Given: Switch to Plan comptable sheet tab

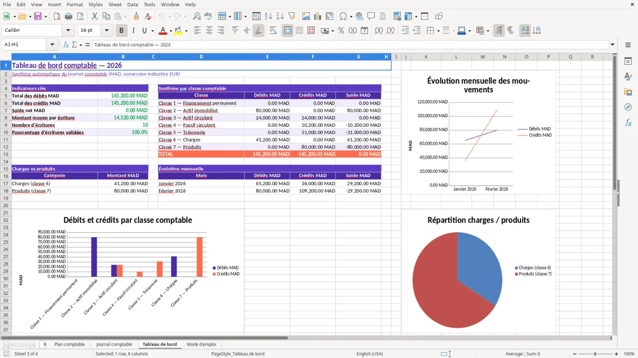Looking at the screenshot, I should [69, 344].
